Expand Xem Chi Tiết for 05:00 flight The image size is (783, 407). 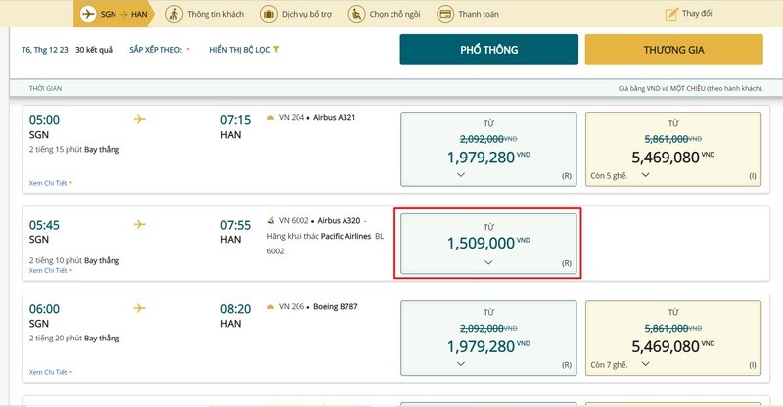click(51, 183)
